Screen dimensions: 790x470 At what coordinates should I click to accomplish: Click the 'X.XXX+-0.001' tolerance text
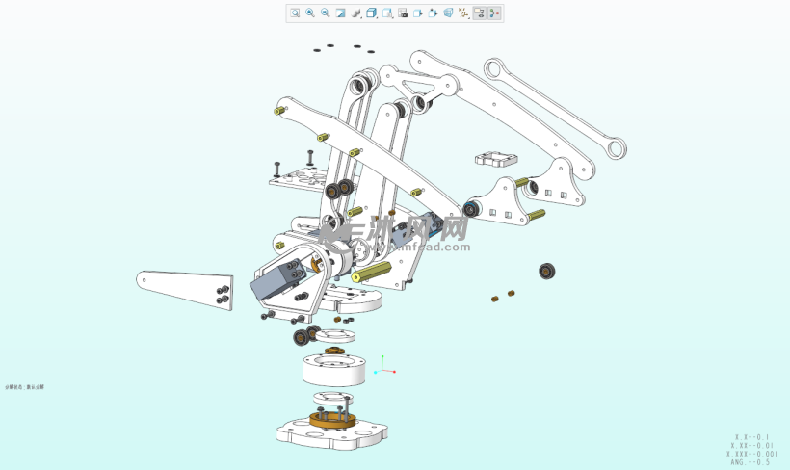751,454
